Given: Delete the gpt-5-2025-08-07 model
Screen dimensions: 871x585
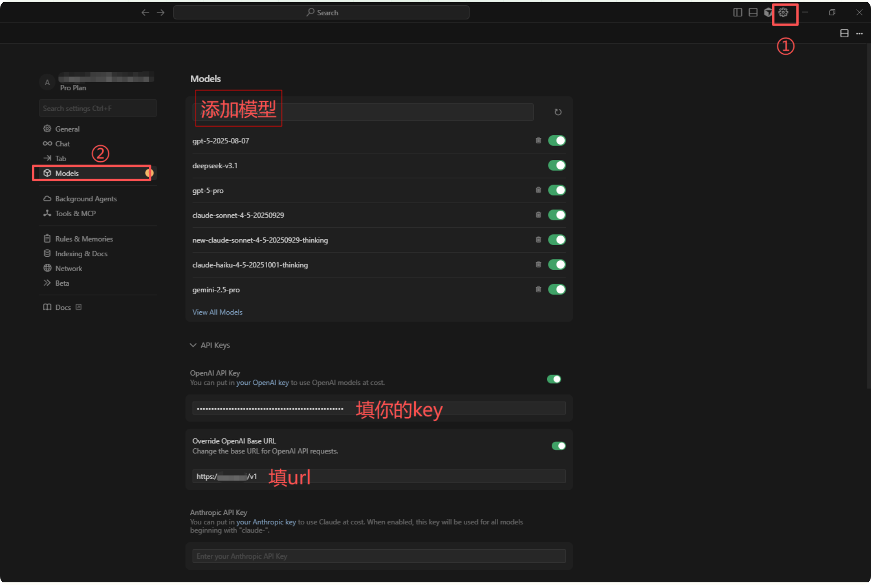Looking at the screenshot, I should (x=538, y=141).
